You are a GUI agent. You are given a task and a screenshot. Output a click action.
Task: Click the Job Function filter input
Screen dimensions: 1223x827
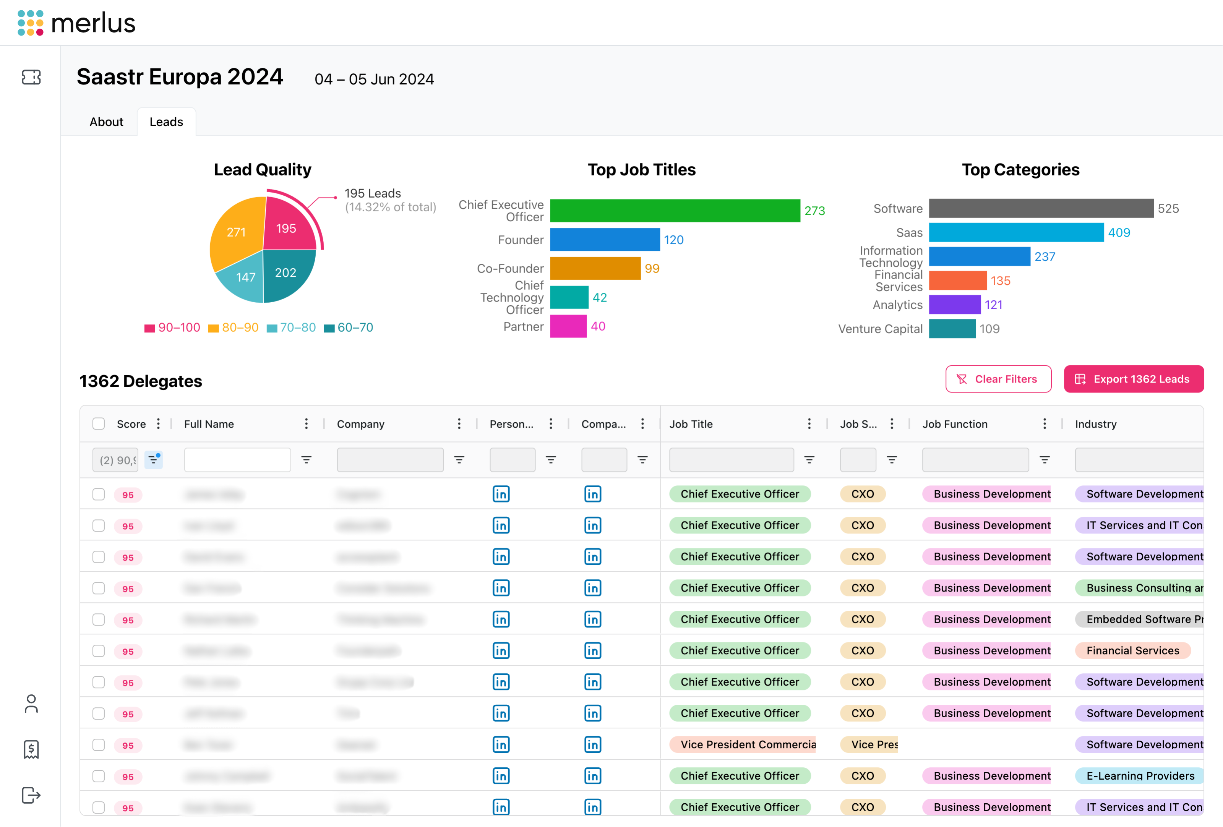coord(976,460)
